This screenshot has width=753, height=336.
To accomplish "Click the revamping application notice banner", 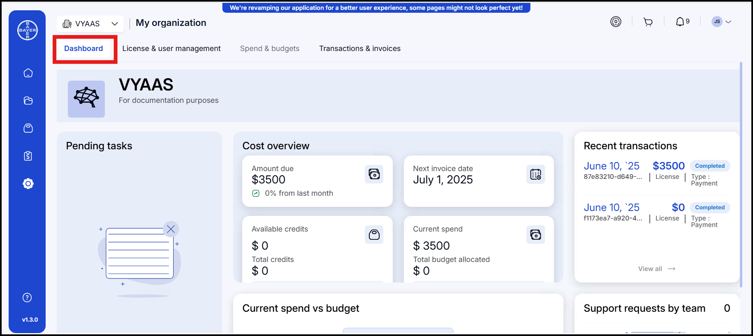I will pyautogui.click(x=376, y=8).
